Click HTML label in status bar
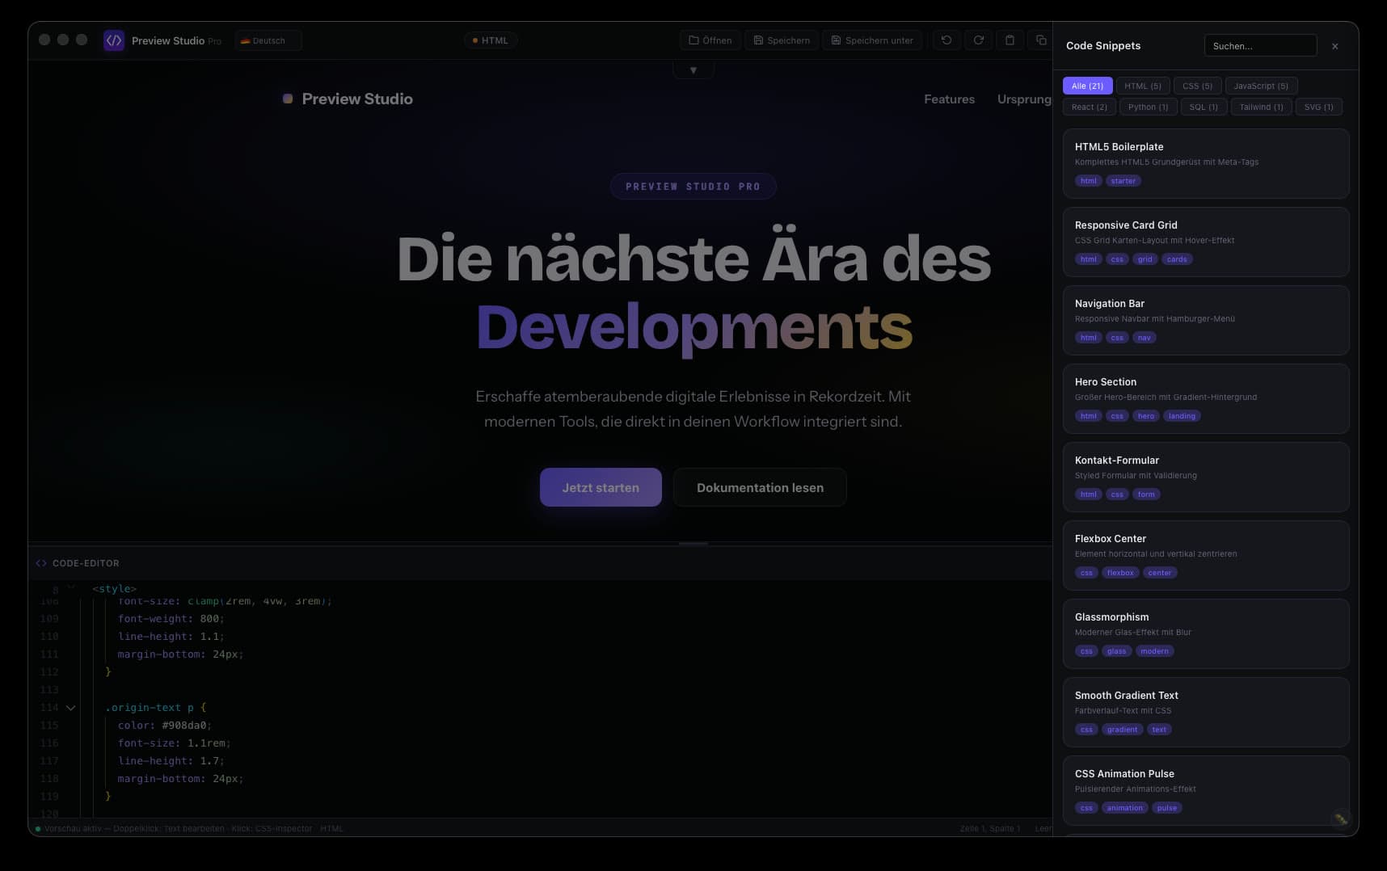Viewport: 1387px width, 871px height. (331, 828)
